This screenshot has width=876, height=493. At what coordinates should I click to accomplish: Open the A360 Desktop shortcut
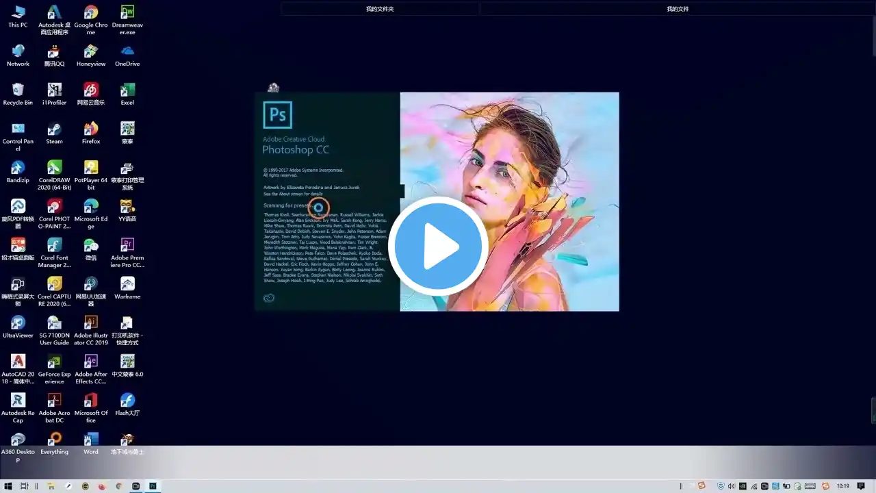18,447
